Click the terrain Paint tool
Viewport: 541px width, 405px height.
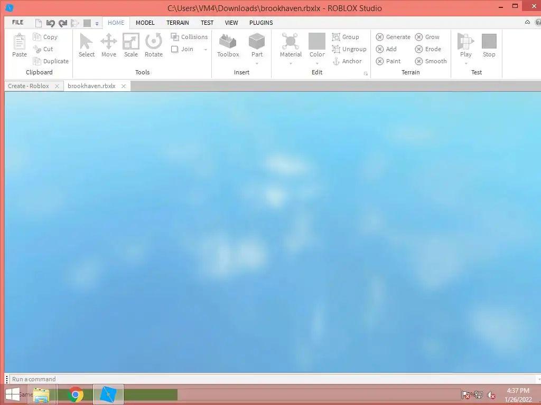[x=388, y=61]
